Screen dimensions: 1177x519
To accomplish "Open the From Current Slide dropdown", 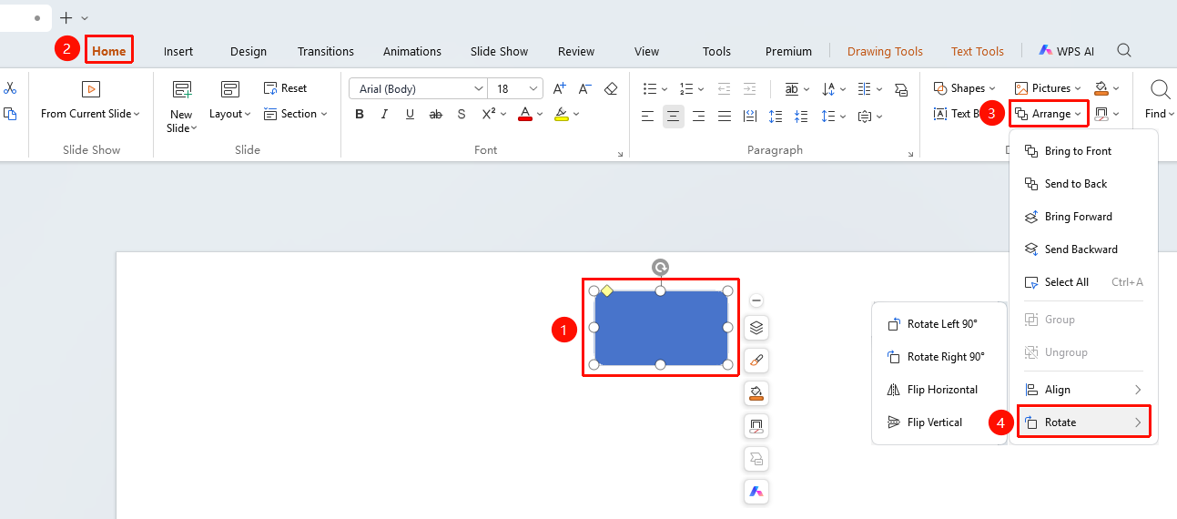I will pyautogui.click(x=90, y=114).
